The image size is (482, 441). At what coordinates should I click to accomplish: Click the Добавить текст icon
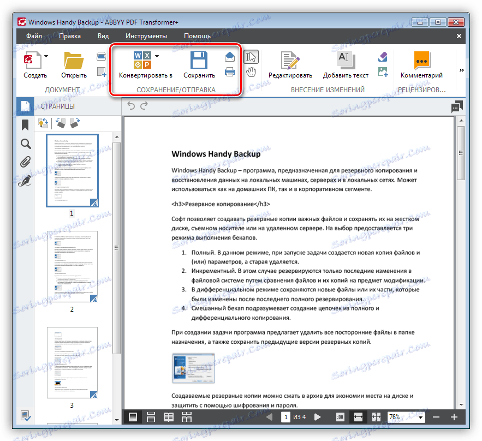click(347, 60)
